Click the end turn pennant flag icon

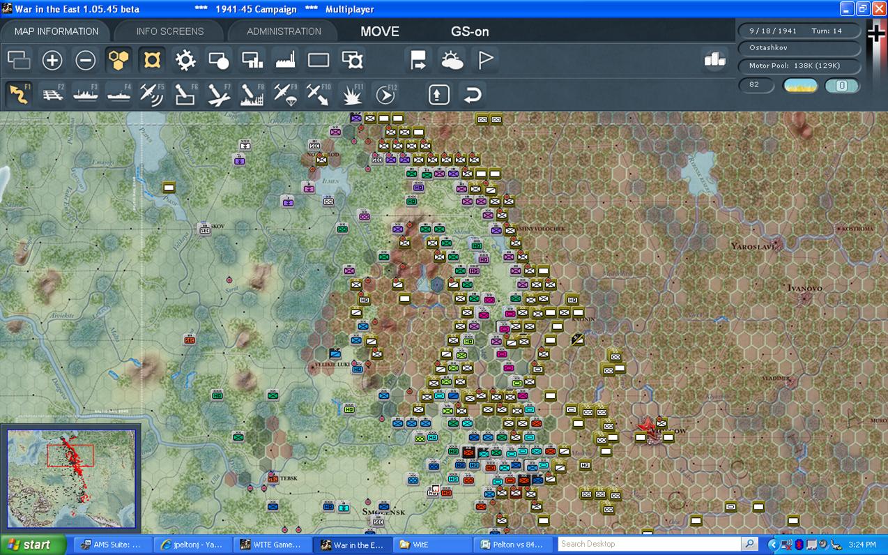[x=485, y=60]
